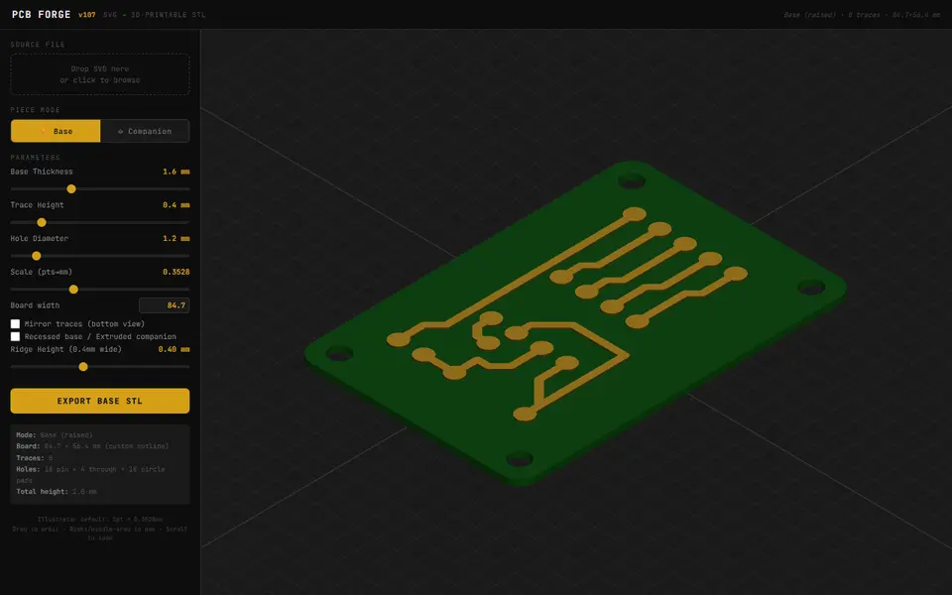Click the Total height info line
Viewport: 952px width, 595px height.
pos(56,492)
